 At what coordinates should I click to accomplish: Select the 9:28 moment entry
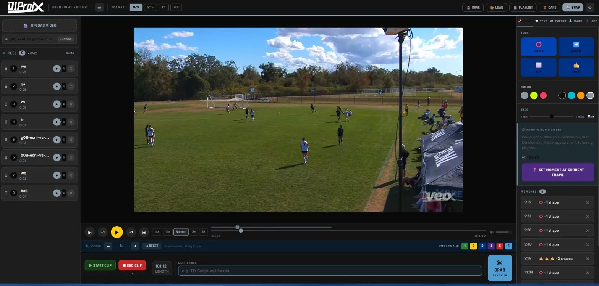[x=558, y=230]
